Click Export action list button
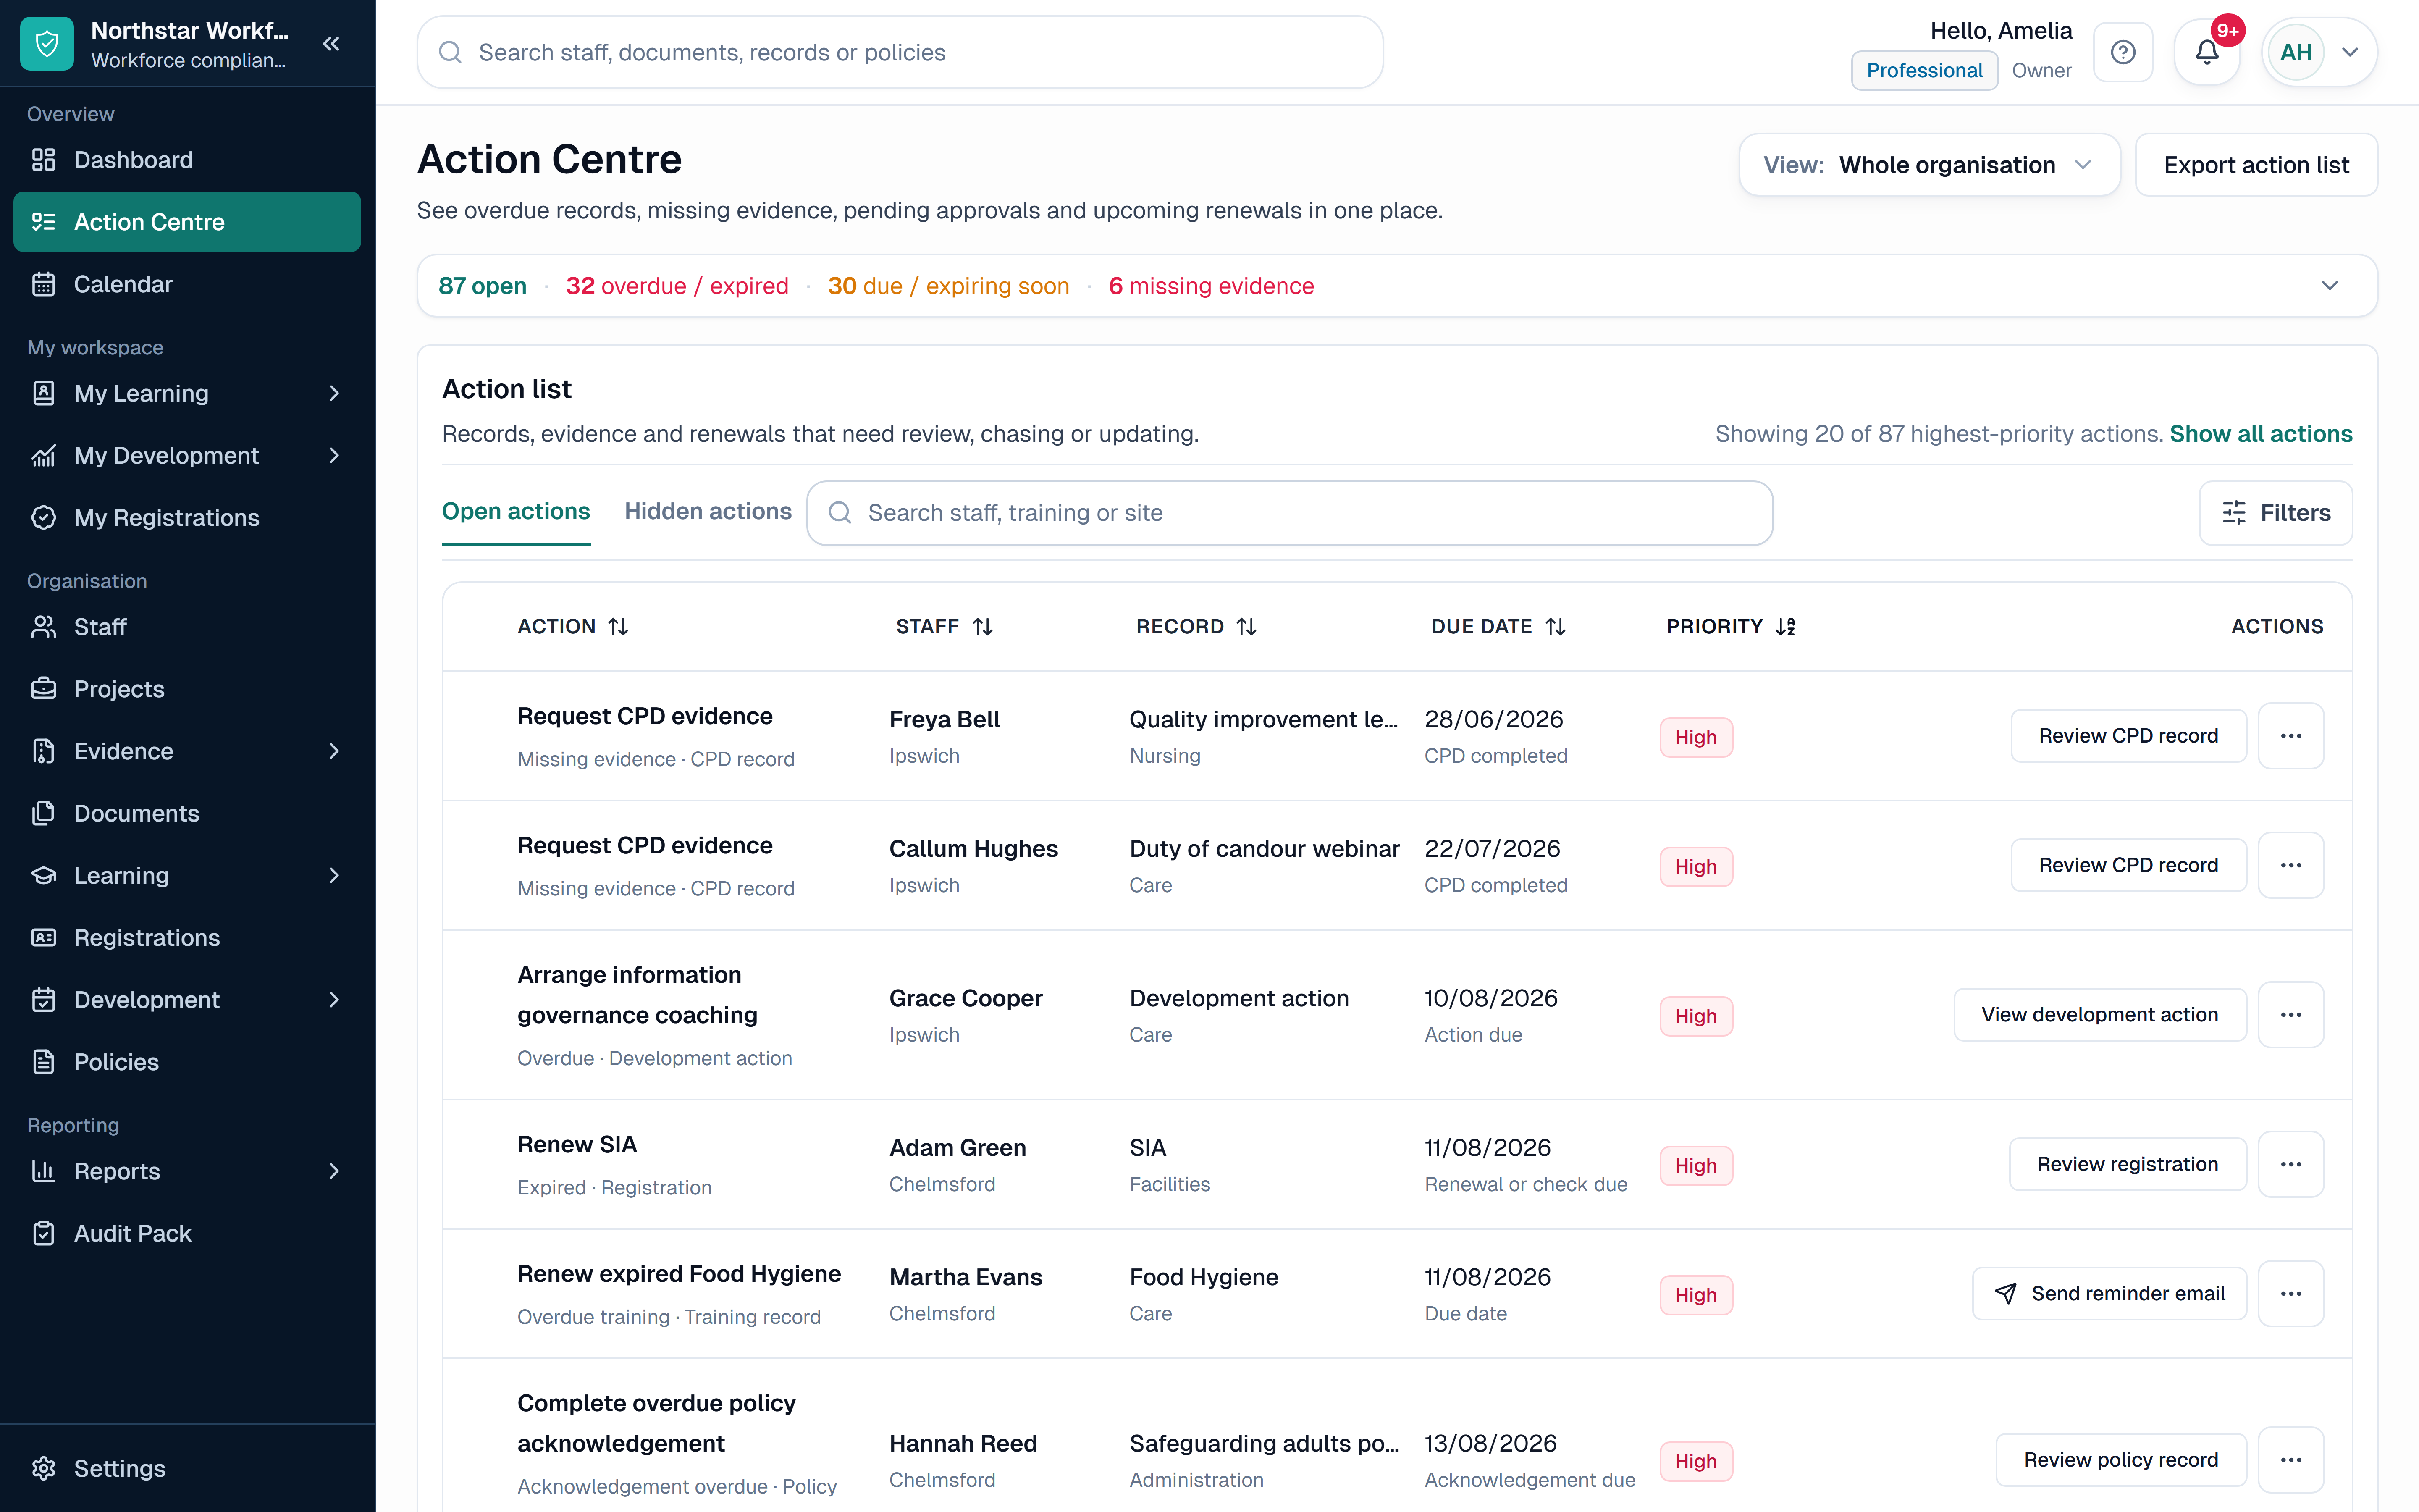Viewport: 2419px width, 1512px height. click(x=2256, y=165)
